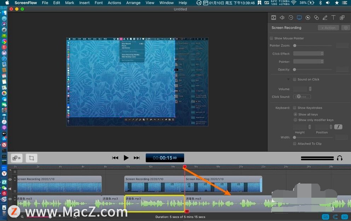Open the Edit menu
This screenshot has height=221, width=351.
(x=56, y=3)
